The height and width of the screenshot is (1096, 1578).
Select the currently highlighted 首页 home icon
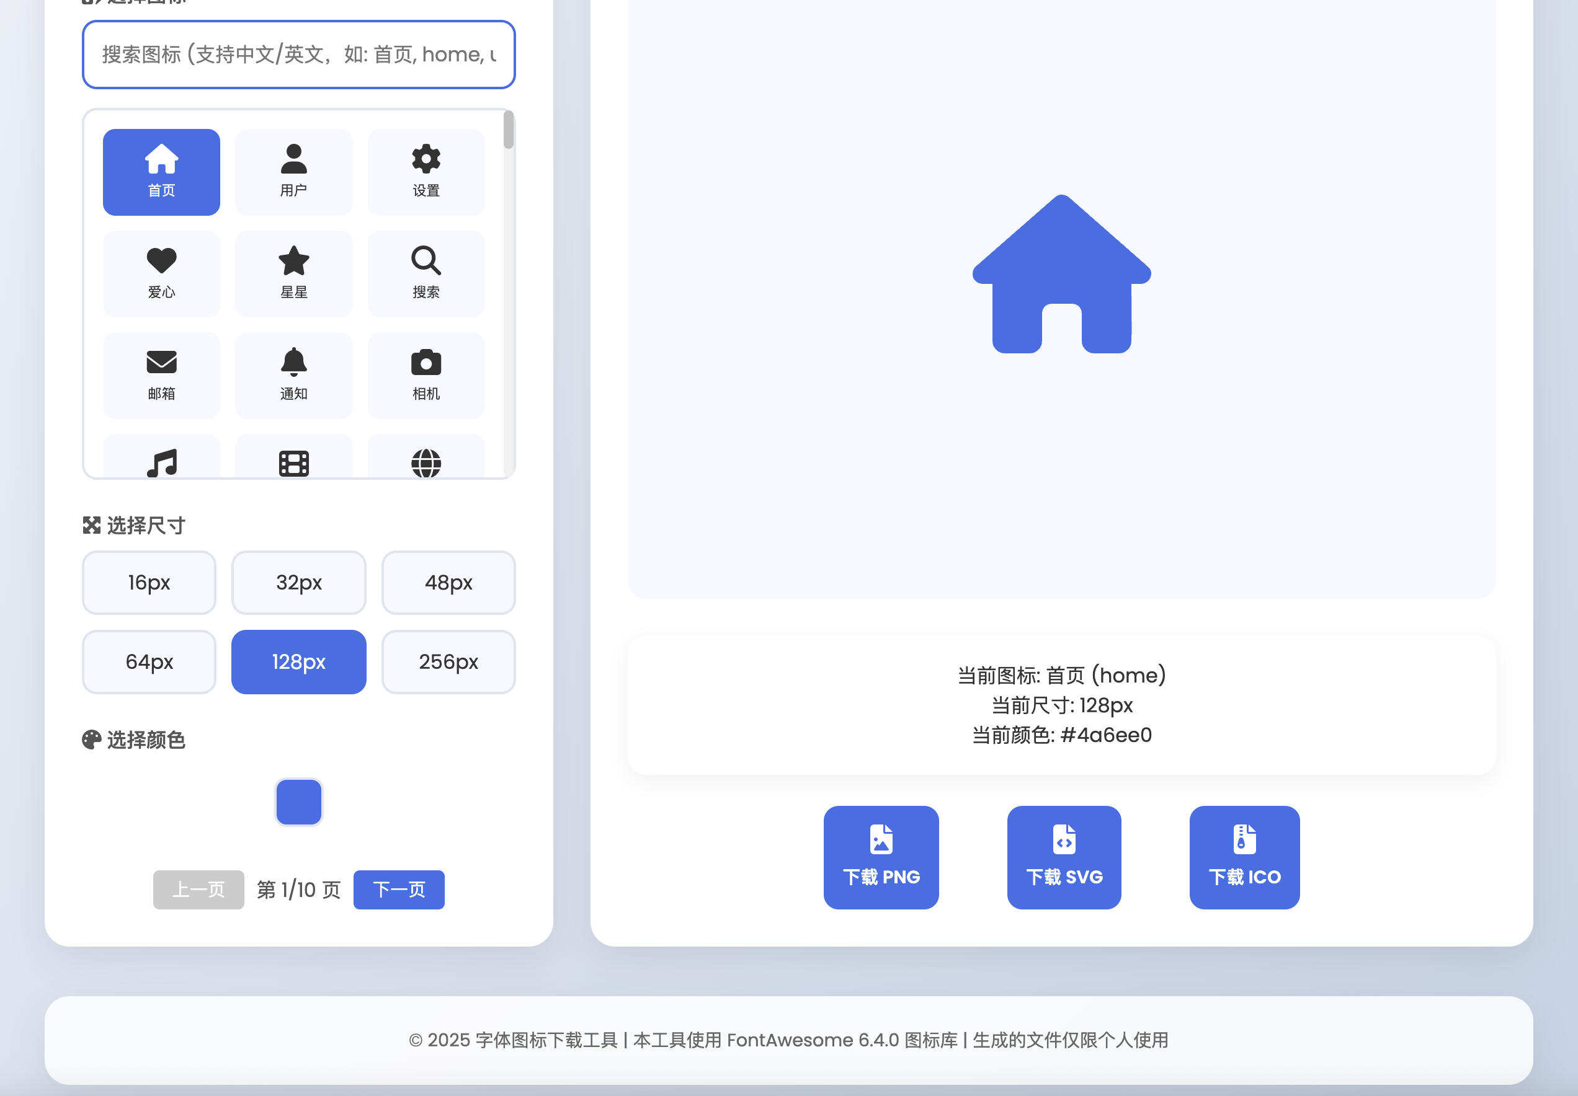point(161,171)
